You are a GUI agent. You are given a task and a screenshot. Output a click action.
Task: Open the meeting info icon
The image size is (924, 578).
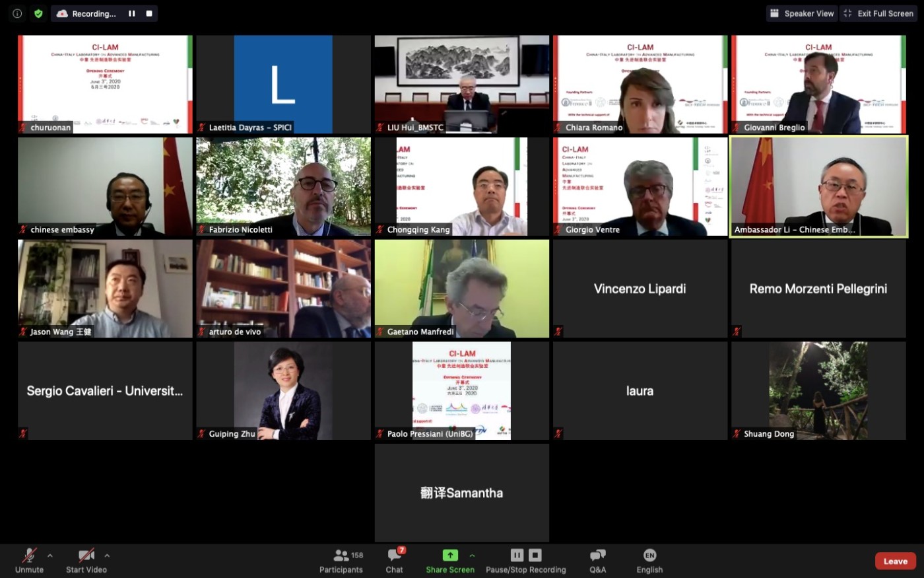(17, 13)
